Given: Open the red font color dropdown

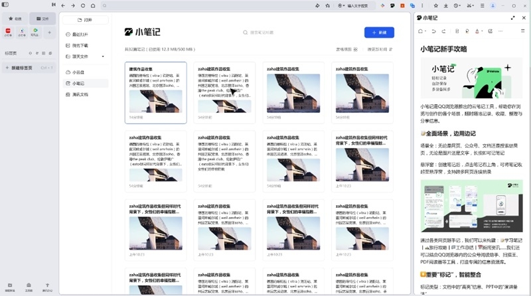Looking at the screenshot, I should (x=478, y=31).
